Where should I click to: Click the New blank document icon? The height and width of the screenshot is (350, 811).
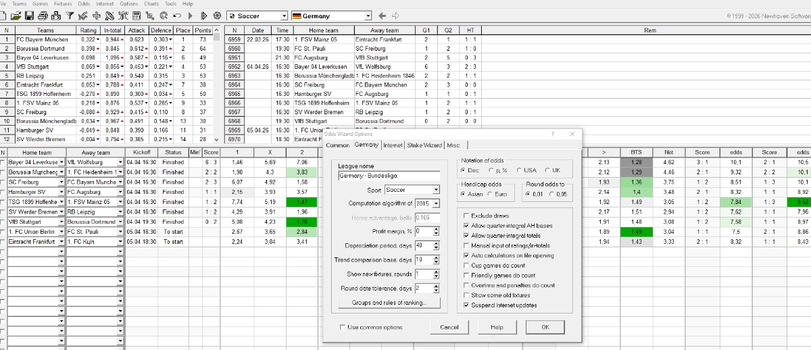pos(4,16)
